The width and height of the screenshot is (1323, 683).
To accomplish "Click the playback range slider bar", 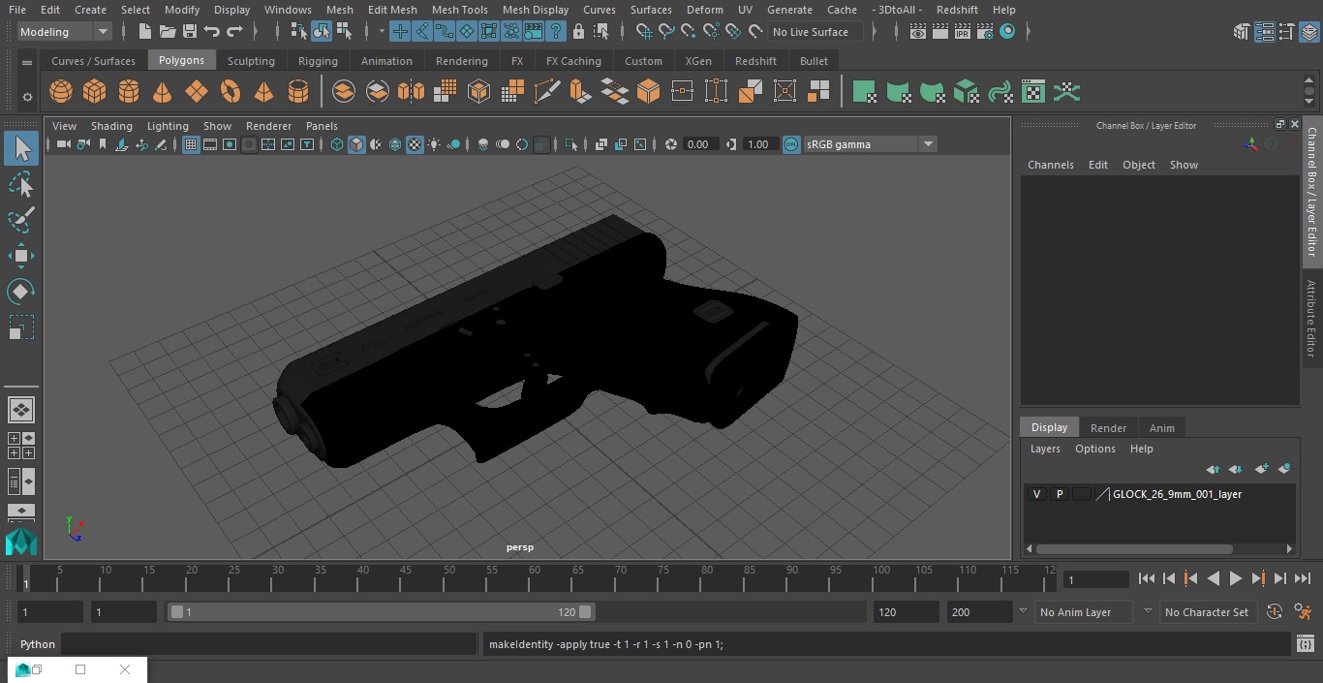I will coord(382,612).
